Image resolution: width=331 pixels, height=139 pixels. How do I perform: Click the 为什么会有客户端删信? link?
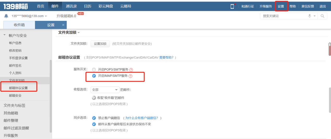[141, 118]
